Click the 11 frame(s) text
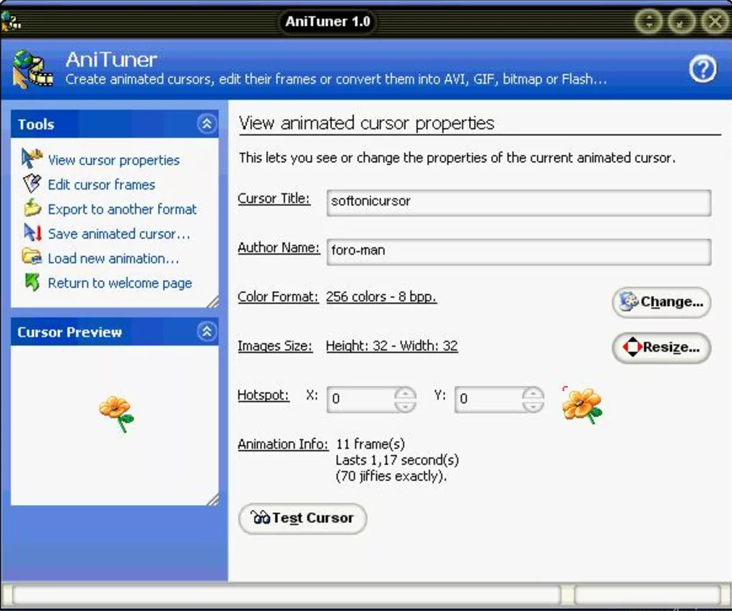732x611 pixels. pos(370,444)
